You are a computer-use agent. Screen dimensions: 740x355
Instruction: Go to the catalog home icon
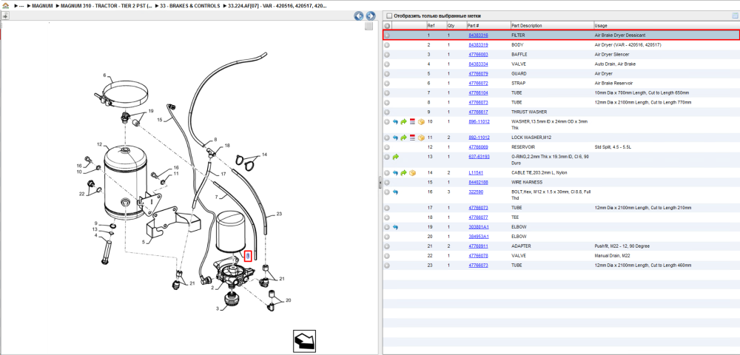(x=6, y=6)
